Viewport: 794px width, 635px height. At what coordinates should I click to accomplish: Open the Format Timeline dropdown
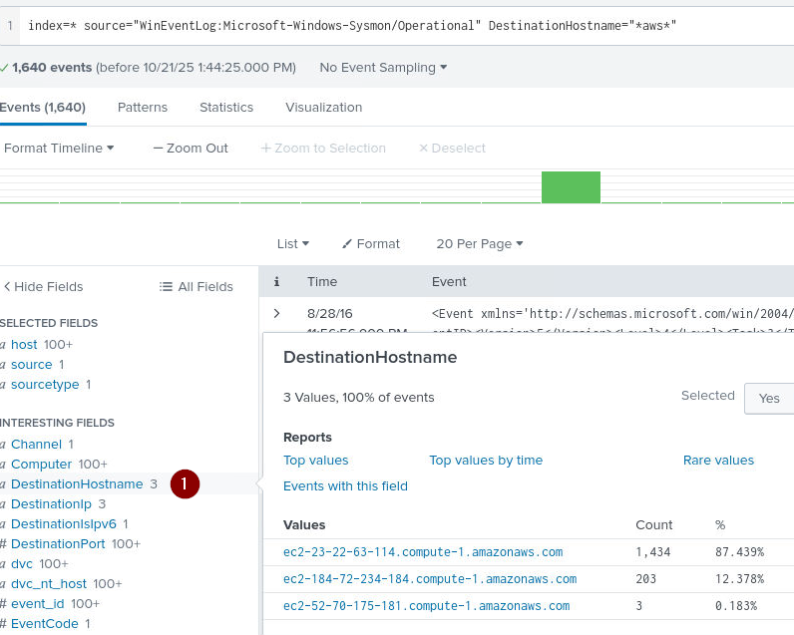(59, 148)
